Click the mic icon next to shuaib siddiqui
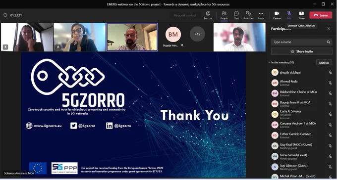 tap(330, 72)
